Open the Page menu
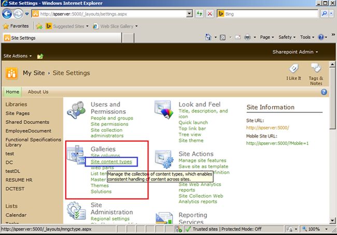337x235 pixels. (266, 37)
